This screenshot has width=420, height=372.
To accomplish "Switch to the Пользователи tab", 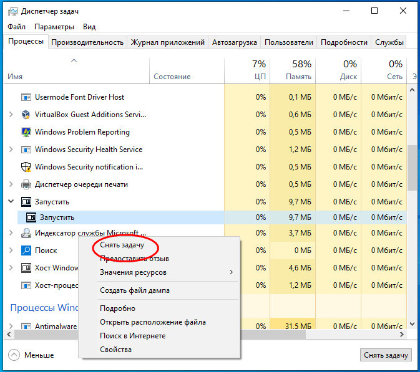I will 289,42.
